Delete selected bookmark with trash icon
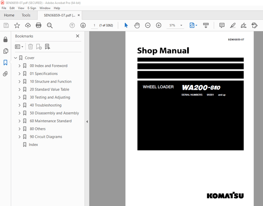This screenshot has width=263, height=206. tap(31, 47)
